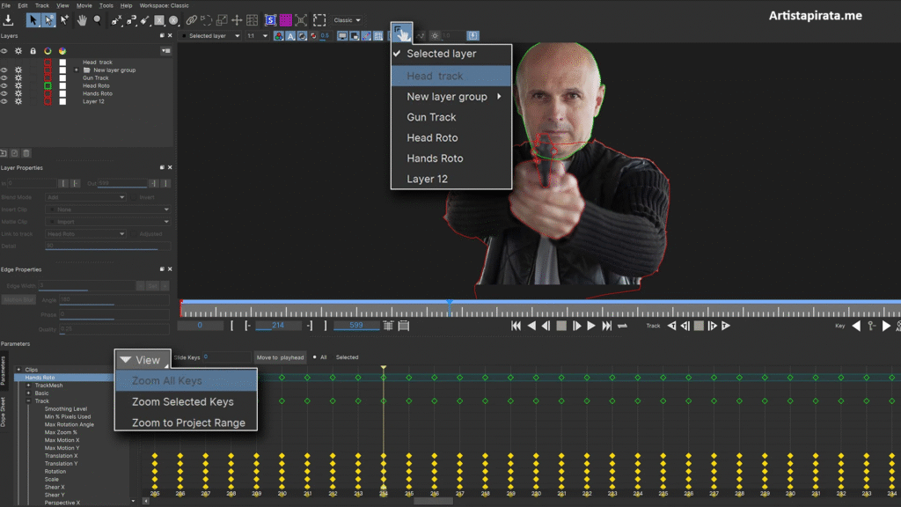Hide the Gun Track layer with its eye toggle
Image resolution: width=901 pixels, height=507 pixels.
click(x=4, y=77)
